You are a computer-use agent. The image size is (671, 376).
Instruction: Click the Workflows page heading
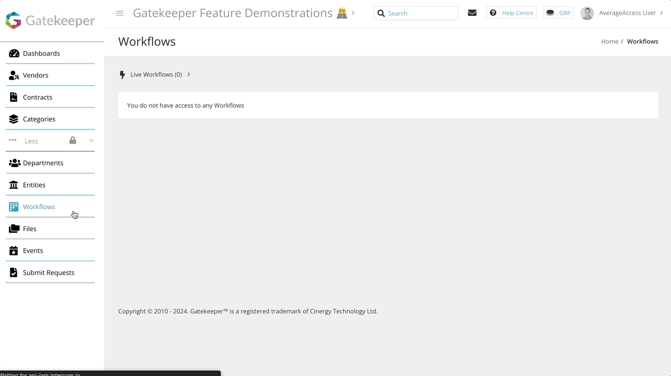coord(147,41)
